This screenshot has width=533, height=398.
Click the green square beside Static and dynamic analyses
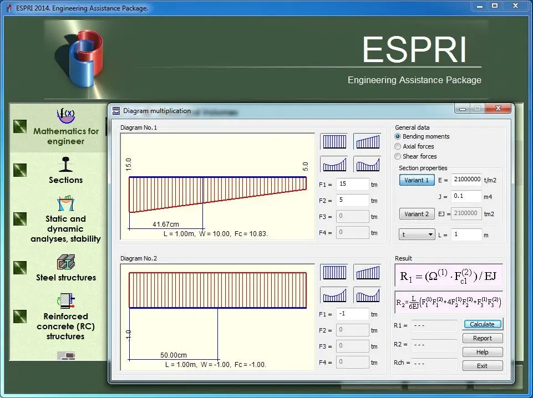tap(20, 219)
